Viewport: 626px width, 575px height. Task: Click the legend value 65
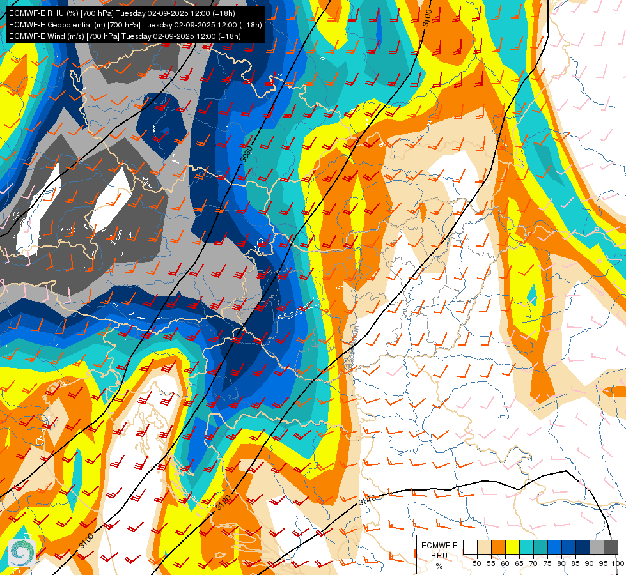coord(519,563)
